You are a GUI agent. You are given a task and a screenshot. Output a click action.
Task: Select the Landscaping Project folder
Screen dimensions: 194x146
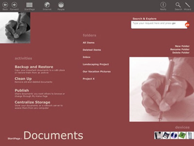(x=96, y=65)
